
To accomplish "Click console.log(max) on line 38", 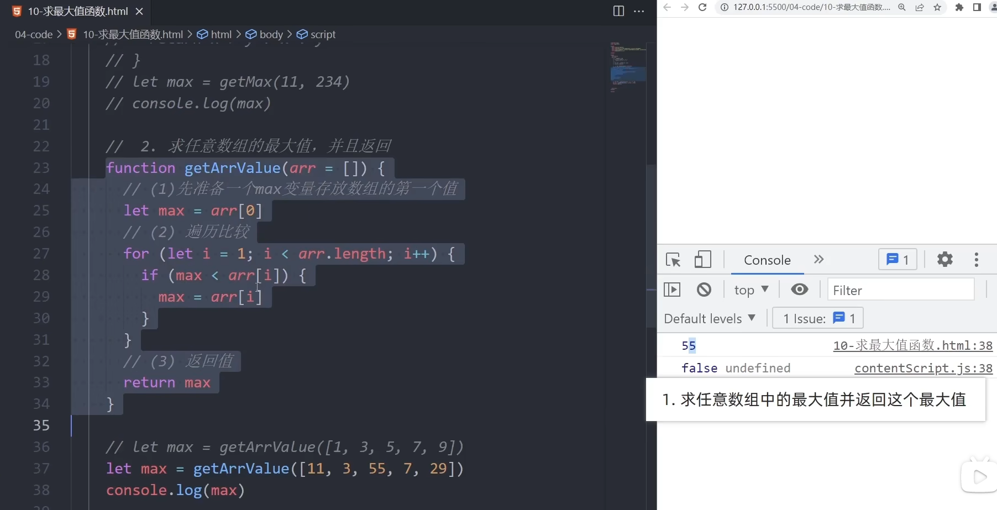I will (x=175, y=490).
